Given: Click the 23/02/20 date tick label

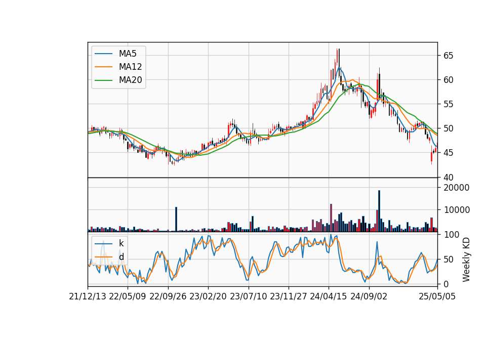Looking at the screenshot, I should point(208,296).
